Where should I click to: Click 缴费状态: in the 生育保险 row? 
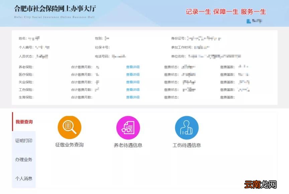[171, 97]
